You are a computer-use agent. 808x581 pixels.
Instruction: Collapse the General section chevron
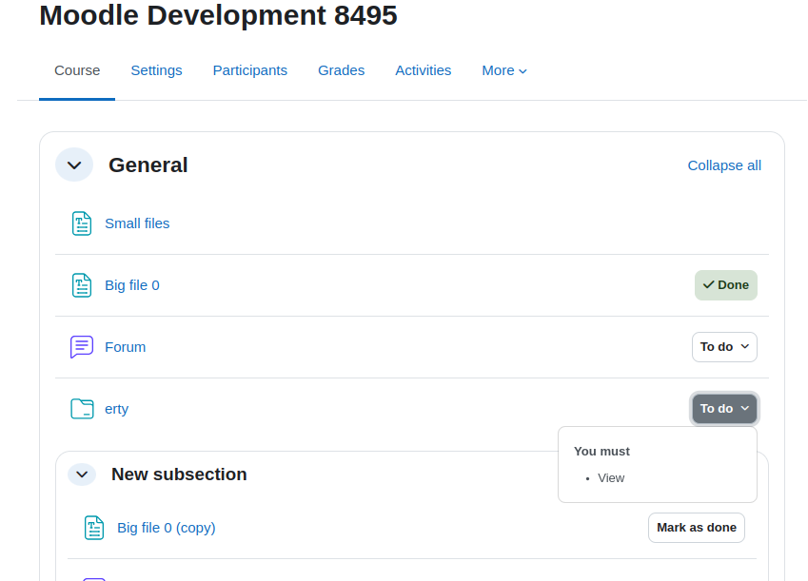coord(74,165)
